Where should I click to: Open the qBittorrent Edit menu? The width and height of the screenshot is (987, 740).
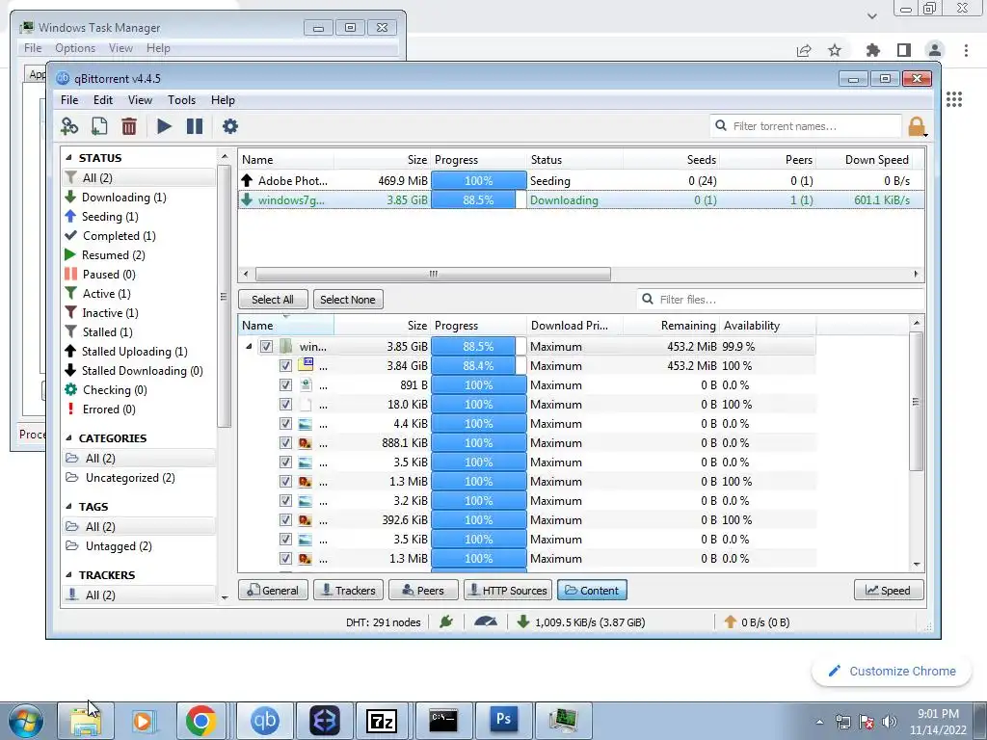coord(102,100)
